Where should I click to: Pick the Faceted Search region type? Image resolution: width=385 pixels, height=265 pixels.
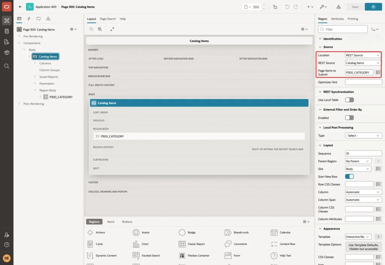(146, 256)
